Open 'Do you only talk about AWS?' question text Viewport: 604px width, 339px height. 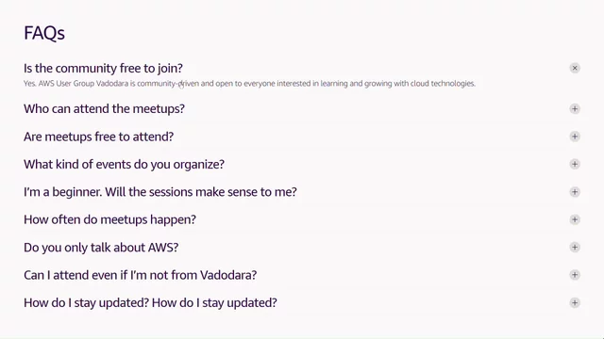click(101, 247)
